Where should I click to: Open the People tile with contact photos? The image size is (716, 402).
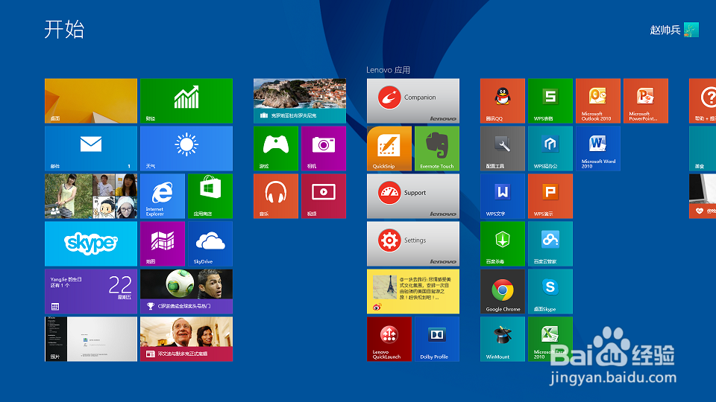(91, 196)
